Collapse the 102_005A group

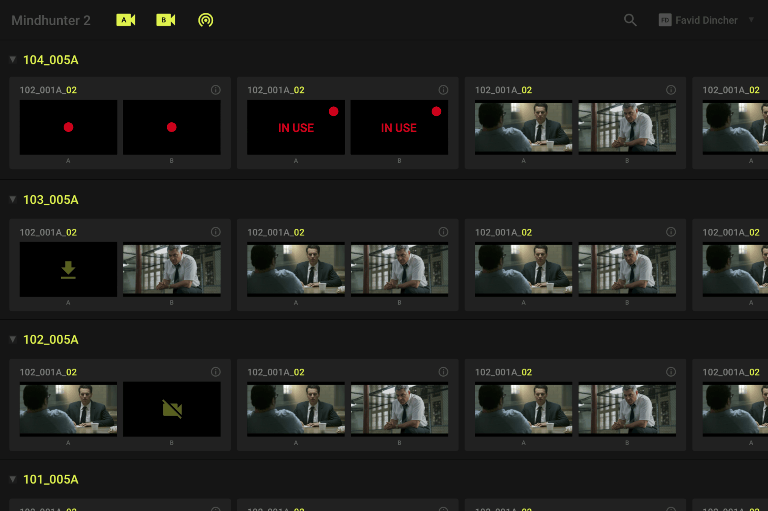[13, 339]
